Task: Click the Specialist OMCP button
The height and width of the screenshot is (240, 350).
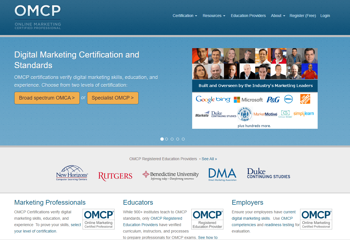Action: pos(113,98)
